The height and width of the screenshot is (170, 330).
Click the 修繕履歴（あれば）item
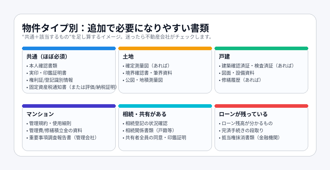tap(241, 80)
